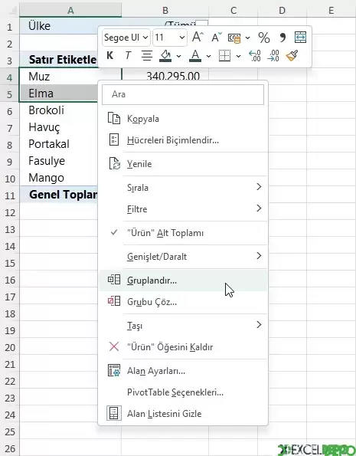The image size is (356, 456).
Task: Select Alan Listesini Gizle entry
Action: coord(183,414)
